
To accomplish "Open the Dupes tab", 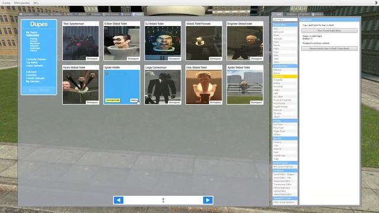I will [x=138, y=14].
